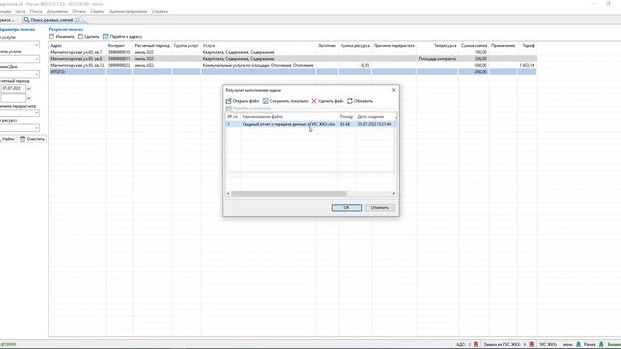Click the dialog scrollbar right arrow
Viewport: 621px width, 349px height.
394,194
